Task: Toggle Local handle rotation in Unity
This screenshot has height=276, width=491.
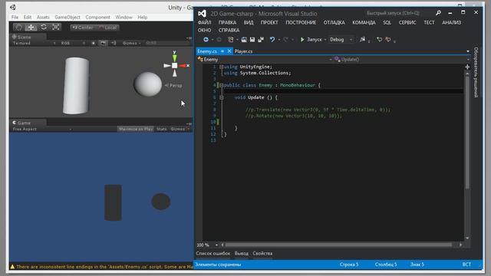Action: click(107, 28)
